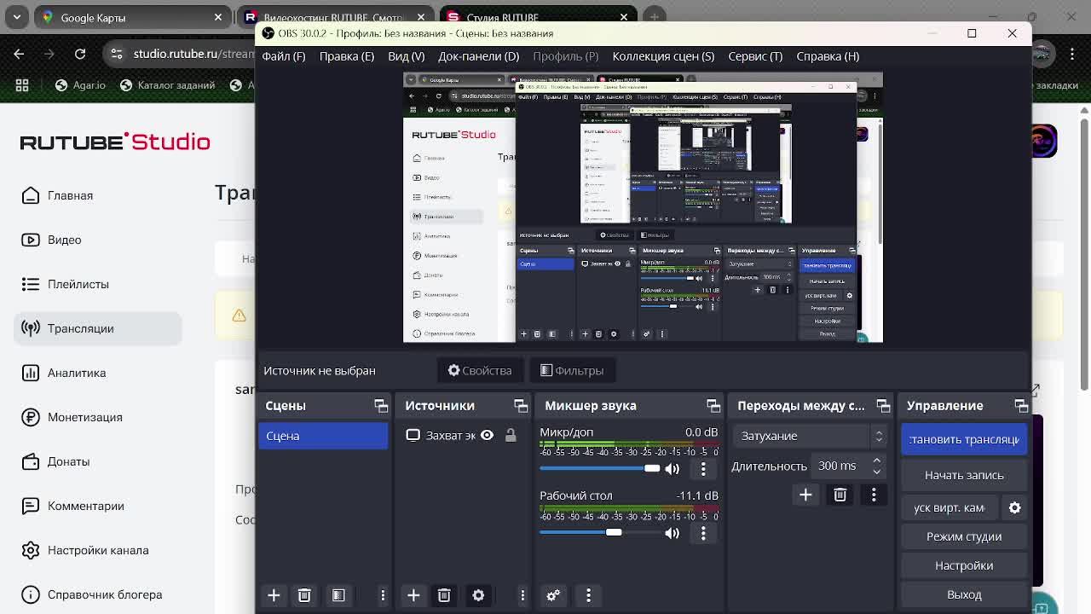Start the virtual camera in OBS
The width and height of the screenshot is (1091, 614).
tap(950, 507)
